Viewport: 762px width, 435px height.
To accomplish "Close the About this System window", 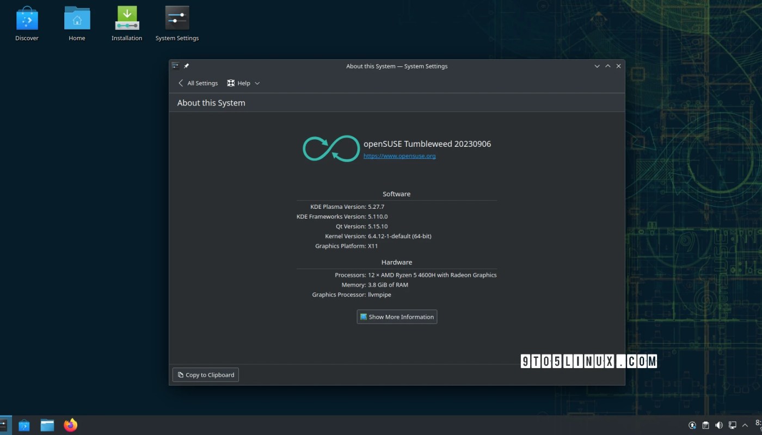I will click(618, 66).
